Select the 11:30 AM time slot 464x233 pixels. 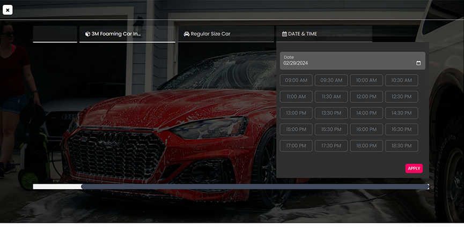(x=331, y=97)
